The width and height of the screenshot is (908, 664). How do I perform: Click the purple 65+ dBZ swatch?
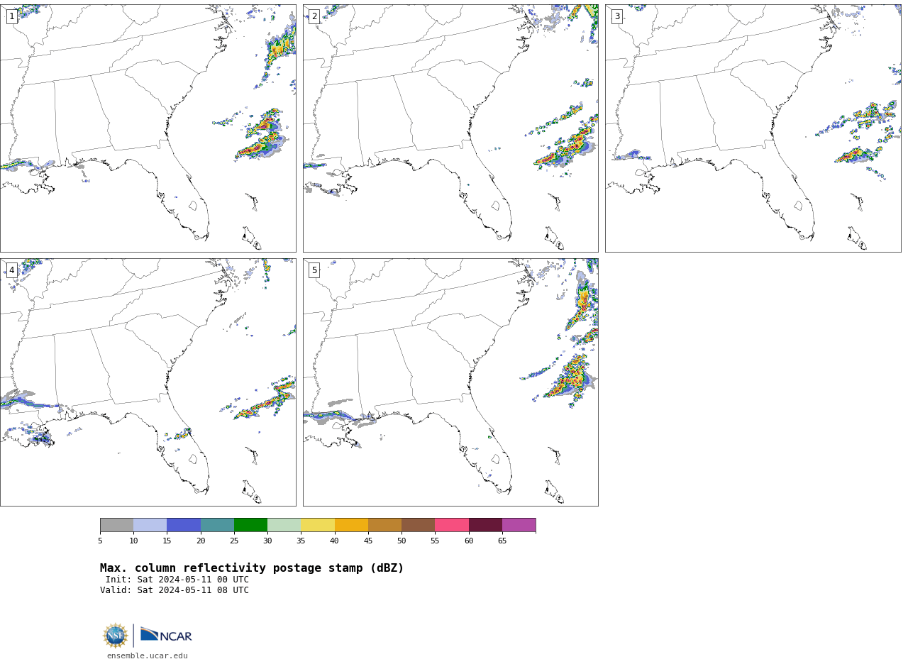[519, 525]
